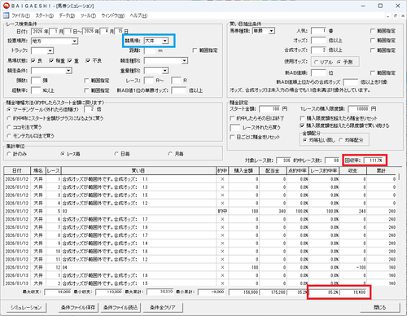Select 予測 odds radio button
Screen dimensions: 407x316
click(x=339, y=62)
